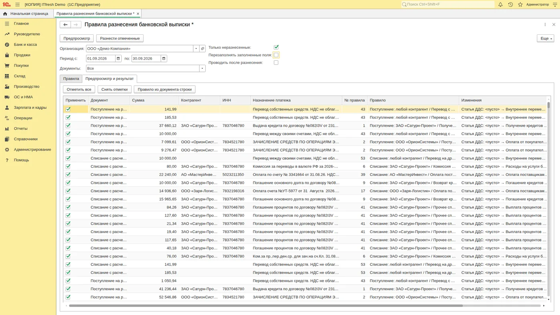
Task: Open calendar for the period end date
Action: 164,58
